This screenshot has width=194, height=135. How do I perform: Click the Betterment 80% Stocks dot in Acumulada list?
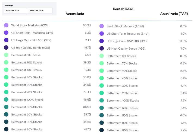[x=6, y=129]
